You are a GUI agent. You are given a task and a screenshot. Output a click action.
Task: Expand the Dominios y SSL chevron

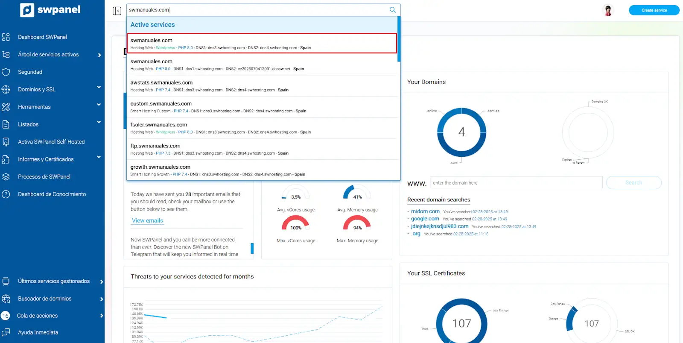[x=99, y=88]
